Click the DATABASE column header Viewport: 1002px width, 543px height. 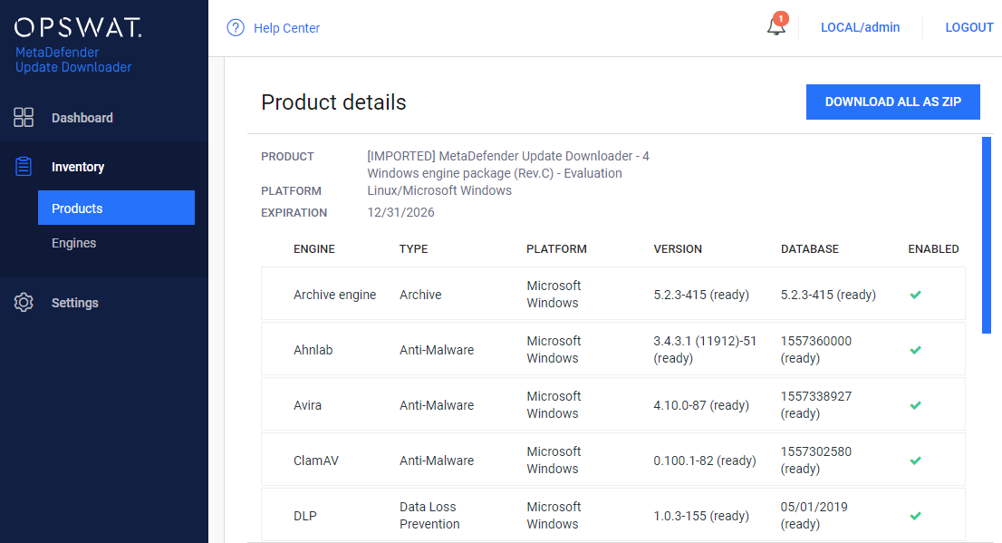(x=810, y=248)
